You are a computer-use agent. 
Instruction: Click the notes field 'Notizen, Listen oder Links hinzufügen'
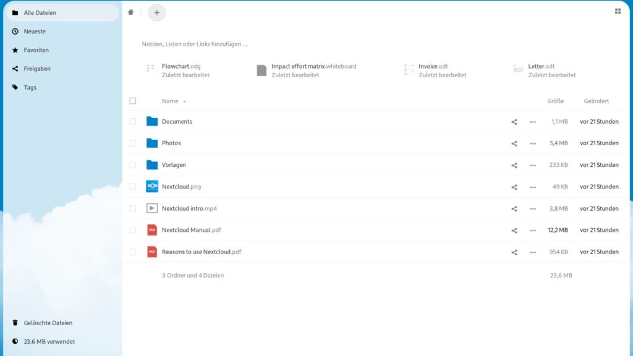195,44
